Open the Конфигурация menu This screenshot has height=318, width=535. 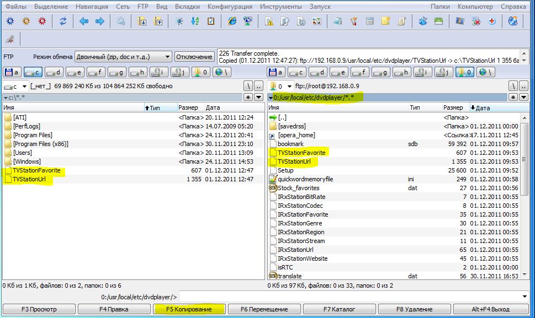[230, 7]
